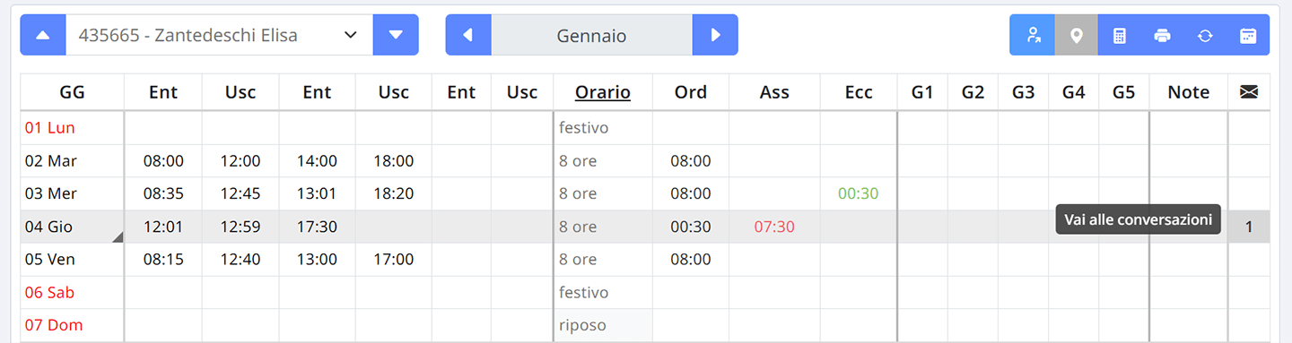
Task: Advance to the month after Gennaio
Action: 715,35
